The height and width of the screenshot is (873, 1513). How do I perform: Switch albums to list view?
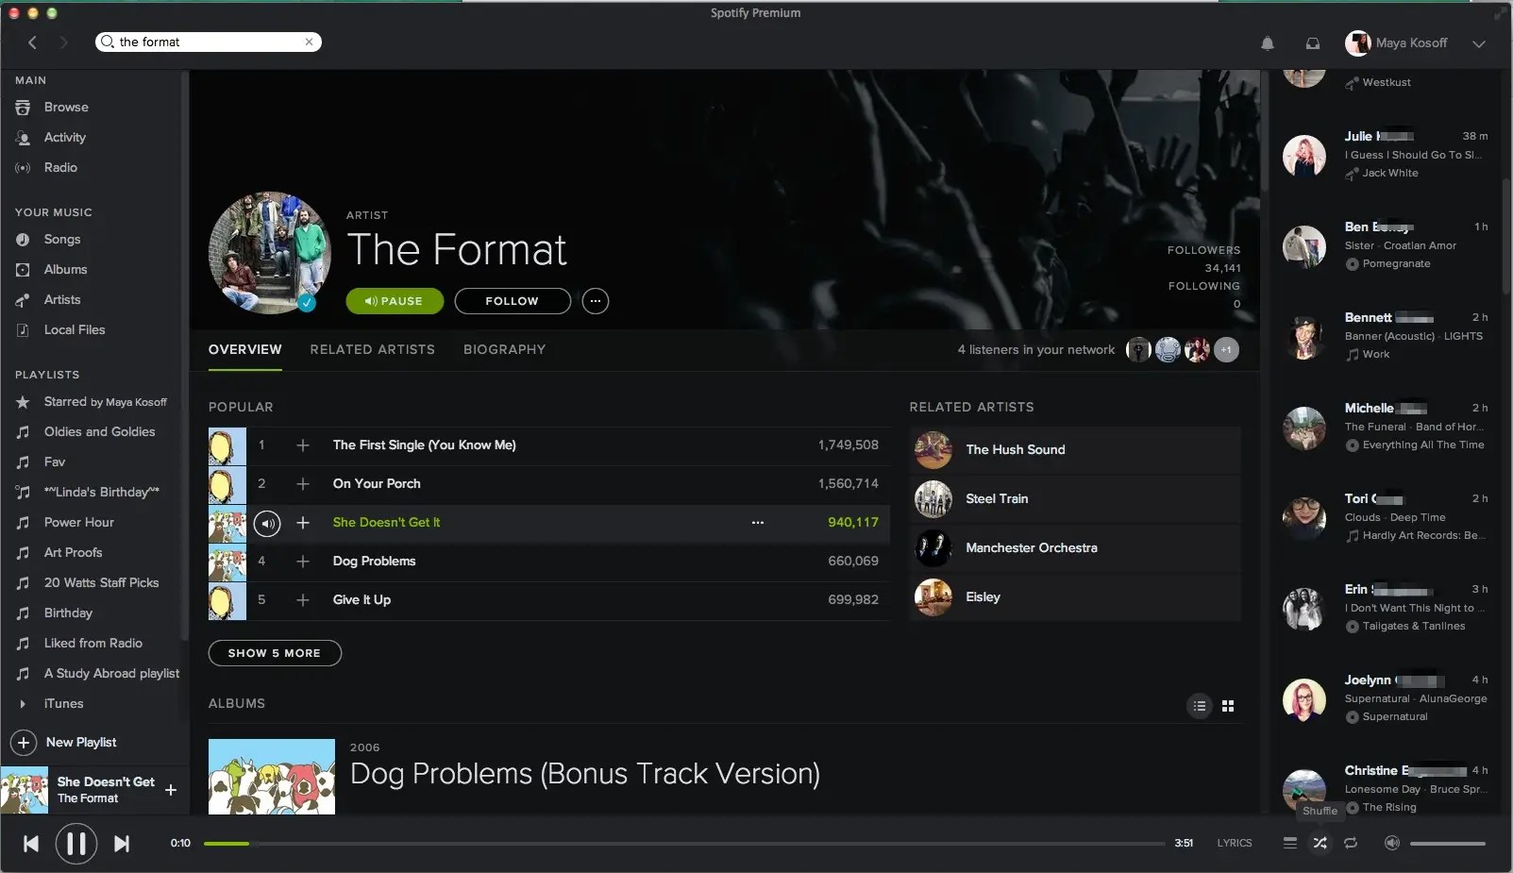[x=1200, y=706]
